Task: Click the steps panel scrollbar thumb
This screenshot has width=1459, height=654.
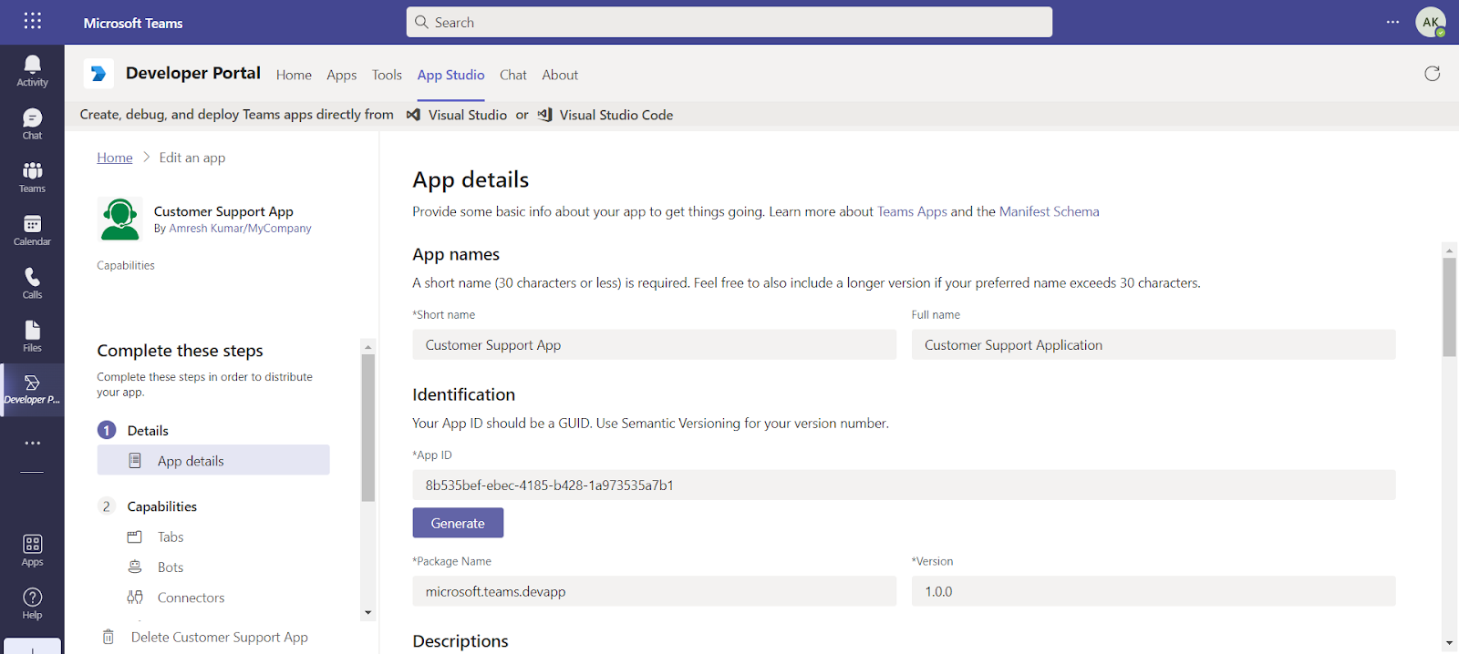Action: (x=368, y=428)
